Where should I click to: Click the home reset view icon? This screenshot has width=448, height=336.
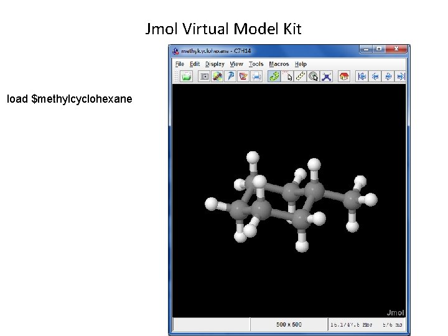(x=344, y=77)
